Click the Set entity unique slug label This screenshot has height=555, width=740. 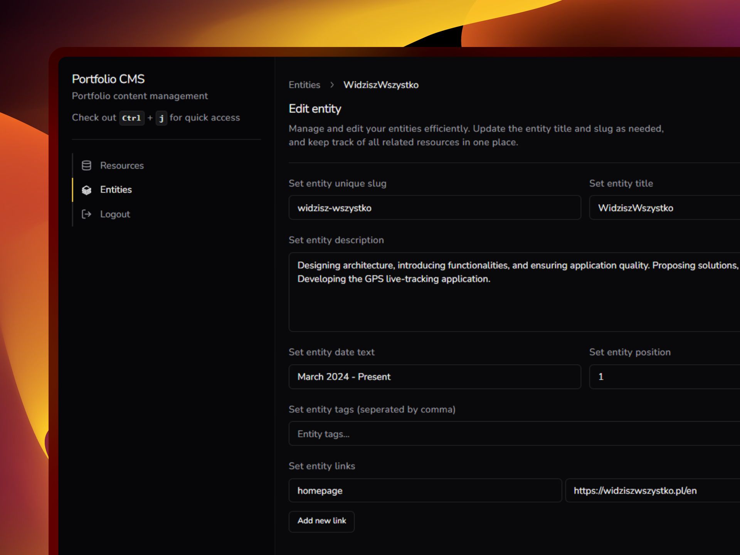coord(337,183)
